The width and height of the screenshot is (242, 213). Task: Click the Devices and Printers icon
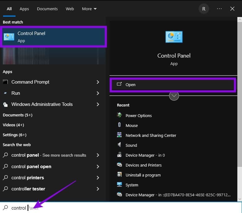pos(119,164)
